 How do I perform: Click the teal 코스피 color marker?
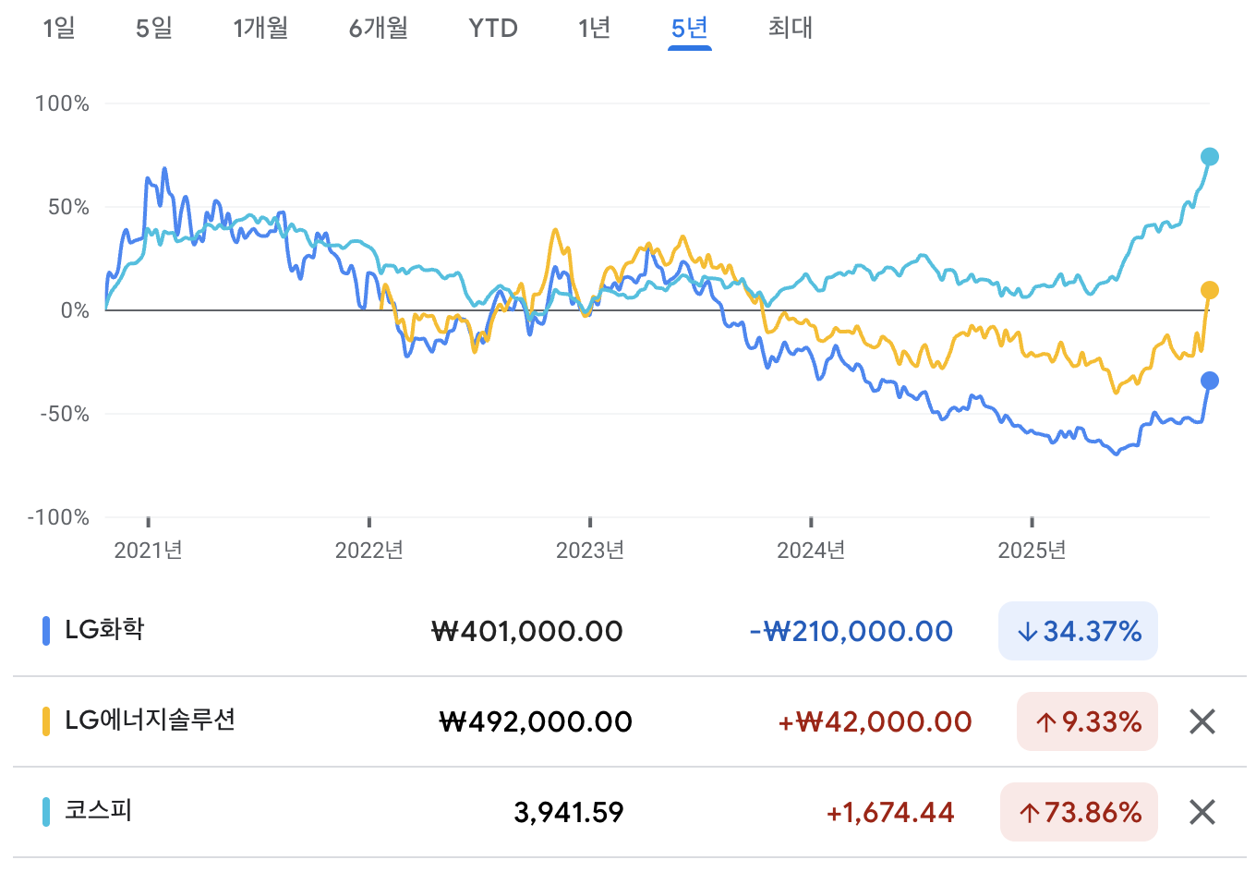46,812
